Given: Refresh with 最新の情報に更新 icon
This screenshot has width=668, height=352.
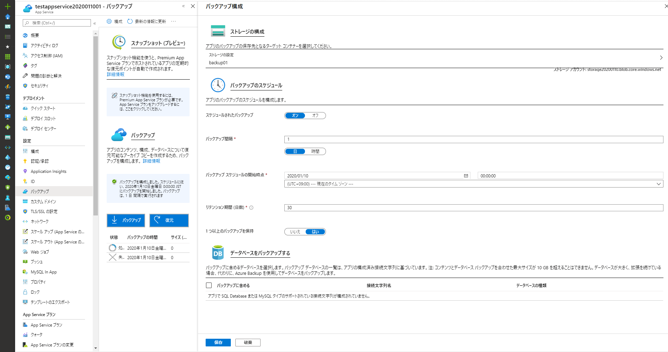Looking at the screenshot, I should [x=130, y=21].
